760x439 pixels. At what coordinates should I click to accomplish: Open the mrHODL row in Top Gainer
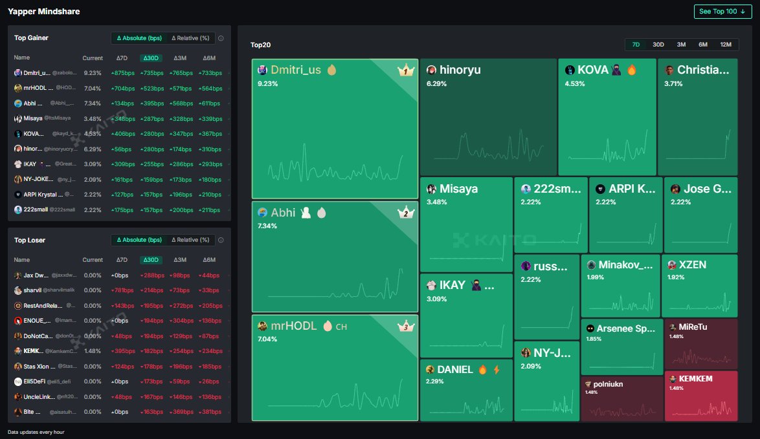coord(119,88)
